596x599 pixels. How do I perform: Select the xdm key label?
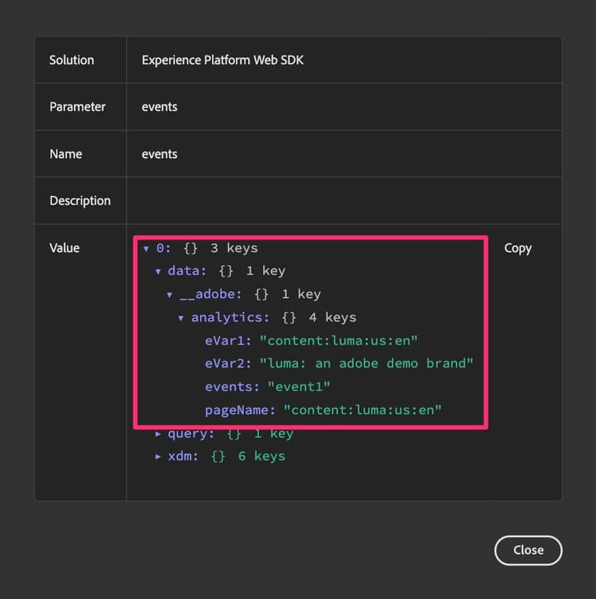pyautogui.click(x=184, y=456)
